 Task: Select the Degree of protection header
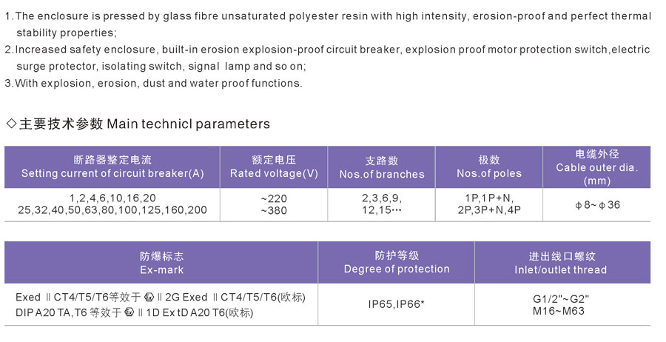pos(397,263)
